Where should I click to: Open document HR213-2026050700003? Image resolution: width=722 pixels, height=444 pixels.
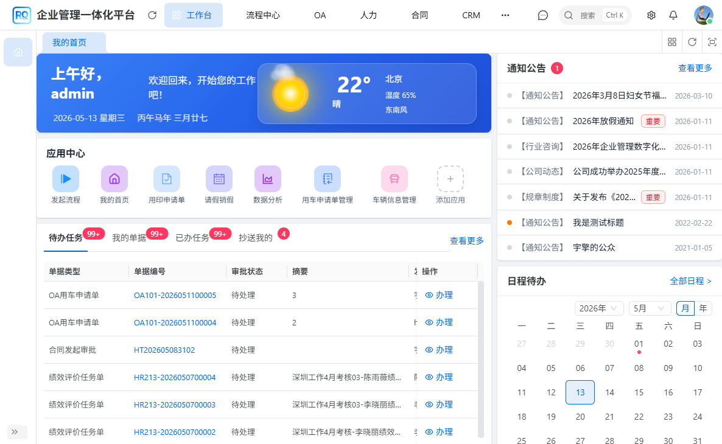(x=175, y=405)
